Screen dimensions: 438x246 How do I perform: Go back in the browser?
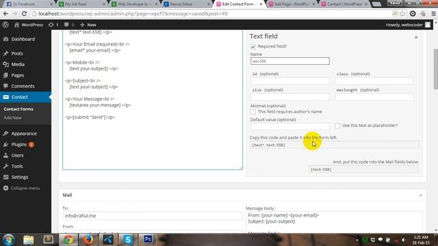coord(5,14)
